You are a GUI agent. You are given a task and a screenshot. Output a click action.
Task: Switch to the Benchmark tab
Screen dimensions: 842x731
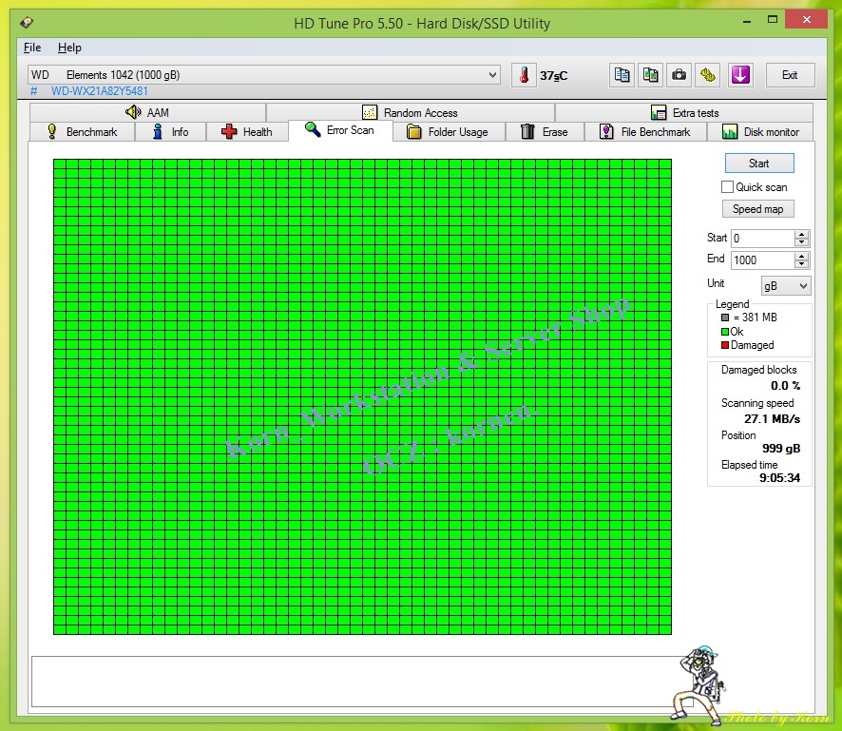click(82, 131)
